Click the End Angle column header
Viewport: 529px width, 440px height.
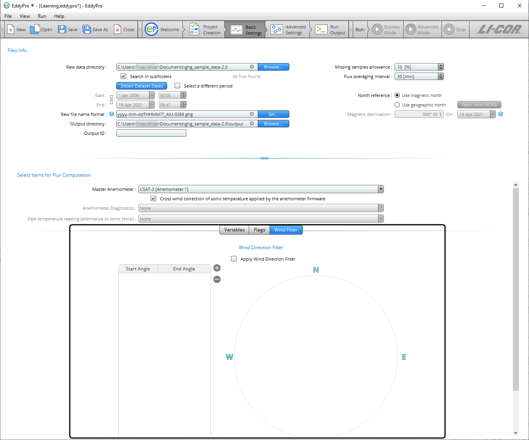184,269
